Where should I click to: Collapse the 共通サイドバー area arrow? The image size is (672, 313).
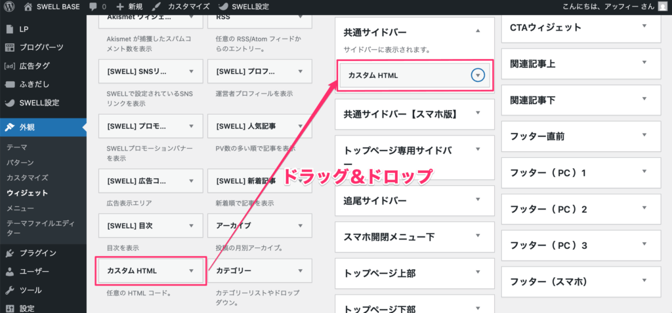(478, 31)
